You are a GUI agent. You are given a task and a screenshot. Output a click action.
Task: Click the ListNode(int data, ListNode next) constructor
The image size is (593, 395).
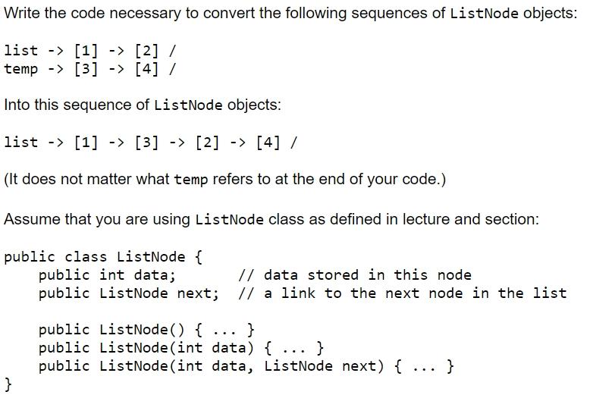pyautogui.click(x=246, y=366)
